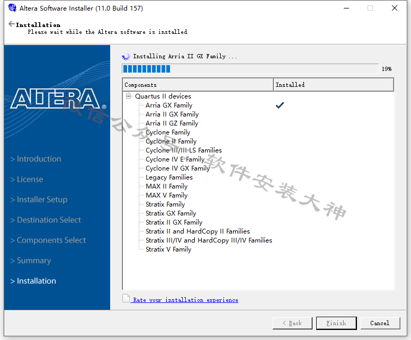Click the Back button
Screen dimensions: 411x340
[x=292, y=323]
